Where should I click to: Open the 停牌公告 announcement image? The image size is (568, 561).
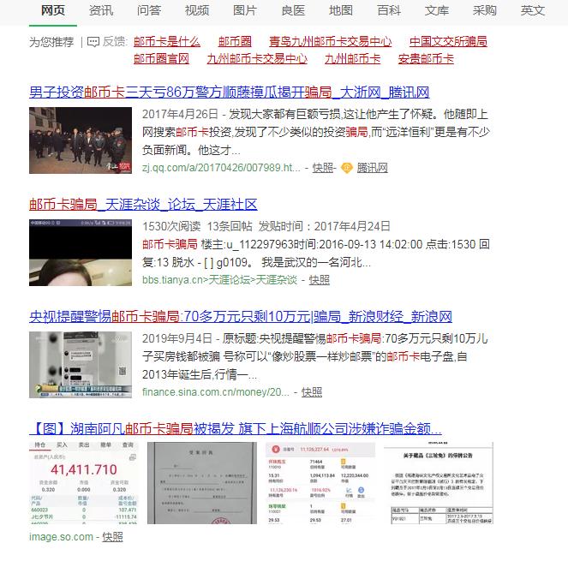439,483
